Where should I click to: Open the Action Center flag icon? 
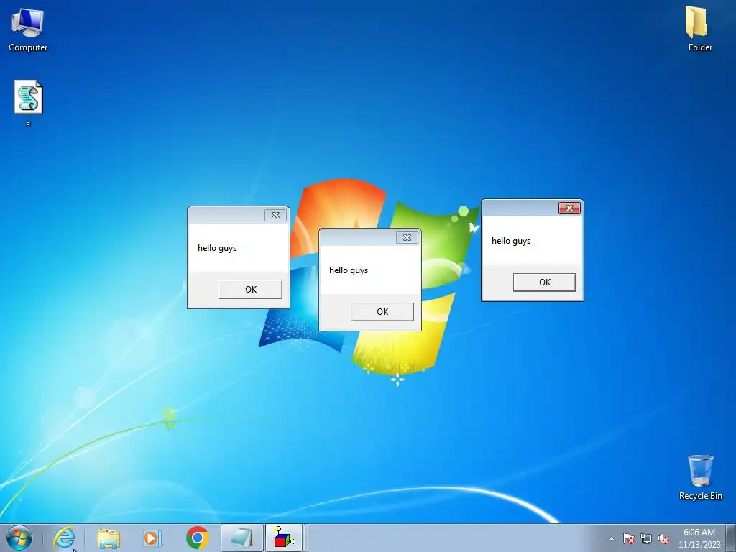[628, 538]
